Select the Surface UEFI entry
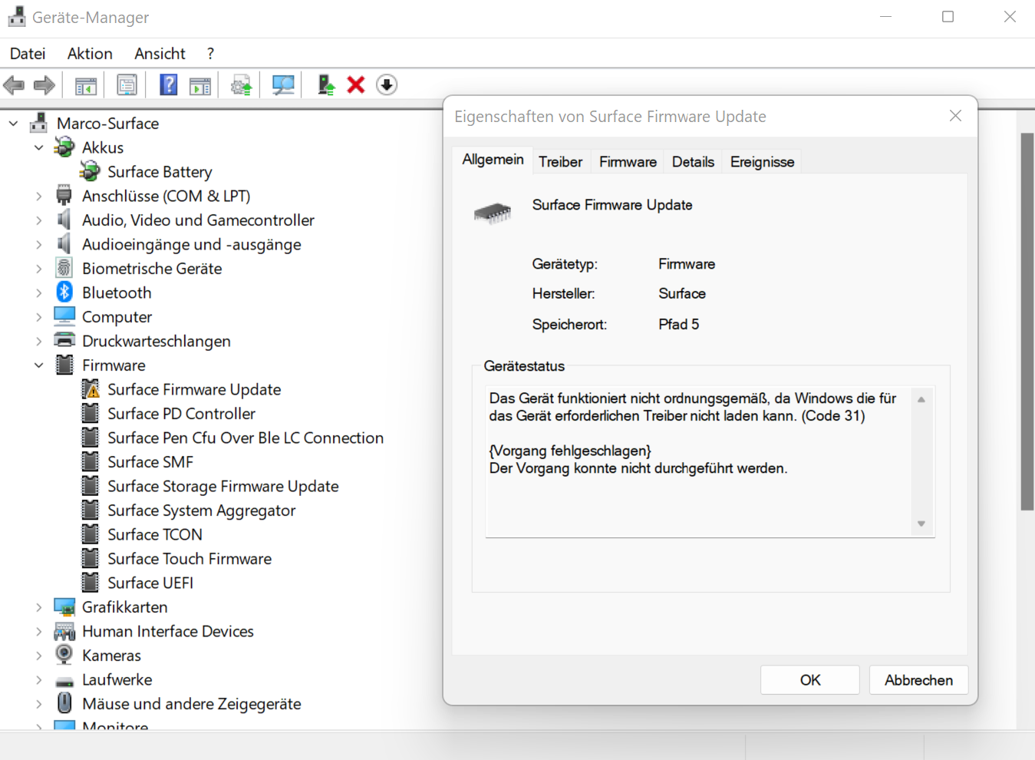Screen dimensions: 1035x760 (150, 583)
